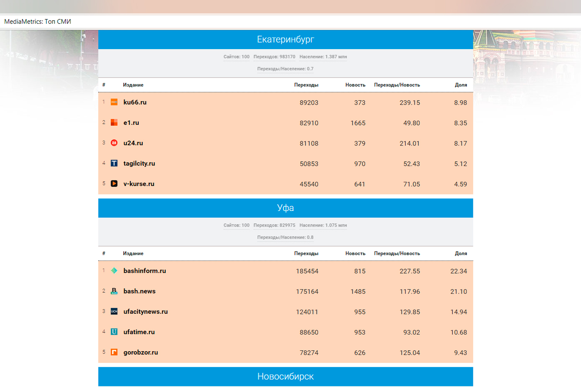Open the Новосибирск section header
The height and width of the screenshot is (387, 581).
tap(285, 377)
